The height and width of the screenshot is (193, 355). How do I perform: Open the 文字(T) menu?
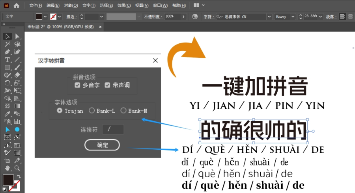tap(89, 6)
